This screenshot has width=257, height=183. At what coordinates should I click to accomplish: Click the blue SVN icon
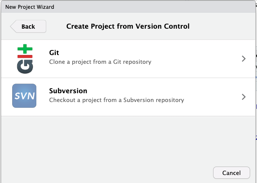(24, 96)
